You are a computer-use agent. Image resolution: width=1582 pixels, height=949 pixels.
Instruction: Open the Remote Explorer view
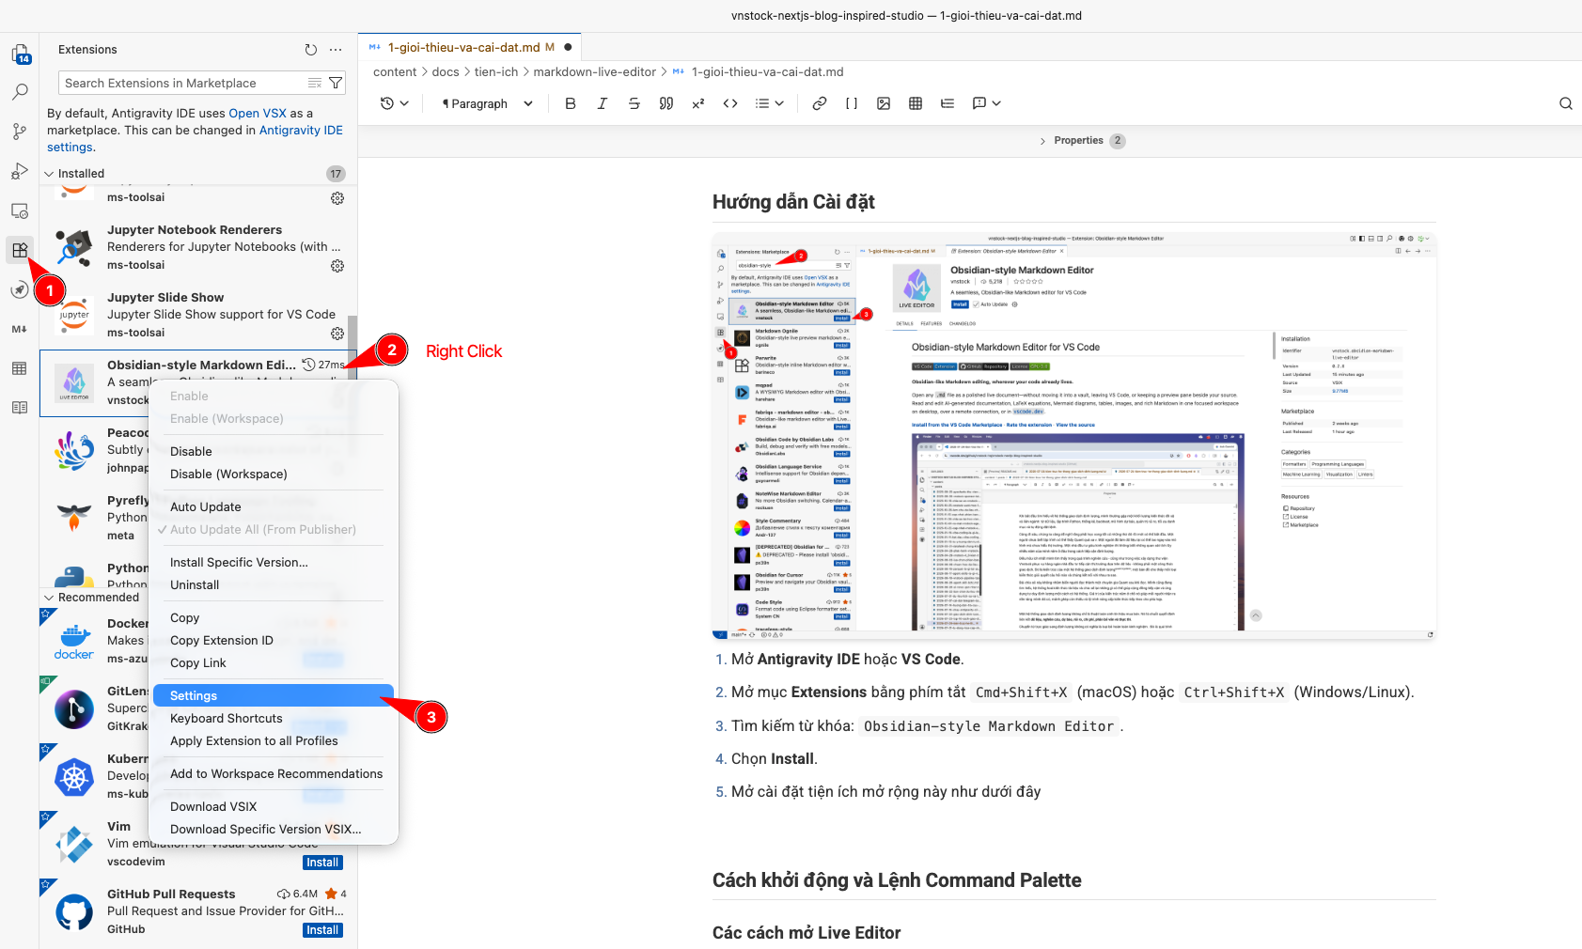(x=20, y=210)
